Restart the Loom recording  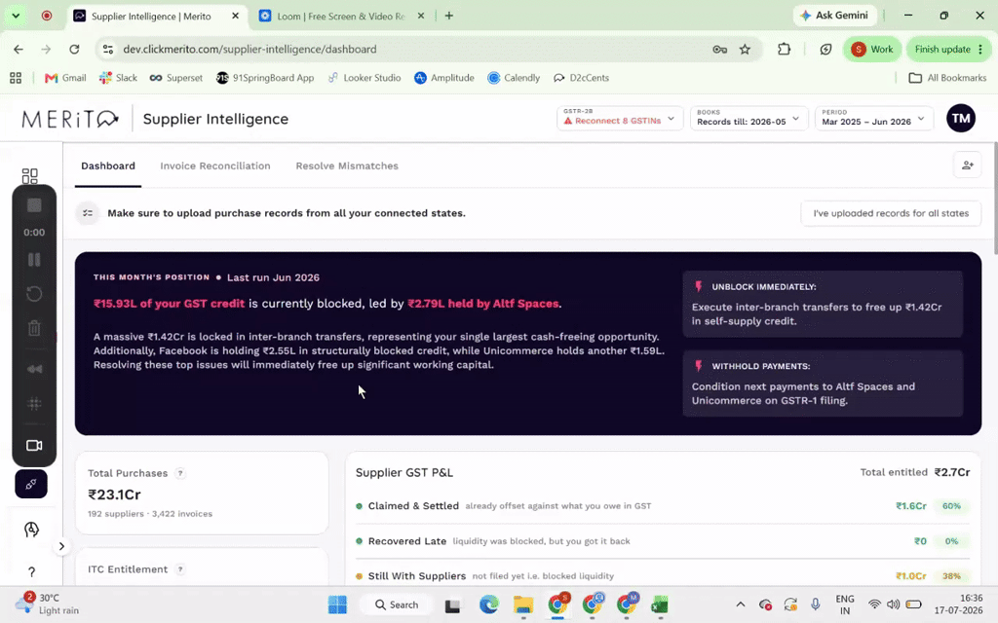pos(34,294)
